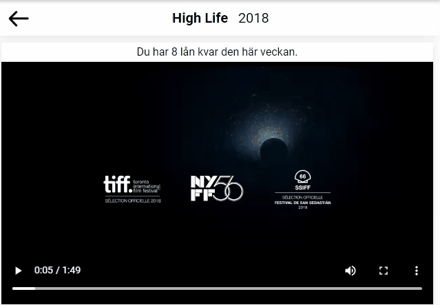This screenshot has height=305, width=440.
Task: Click the High Life title text
Action: pos(200,19)
